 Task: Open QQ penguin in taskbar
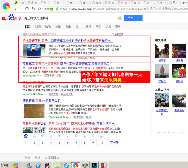[47, 165]
